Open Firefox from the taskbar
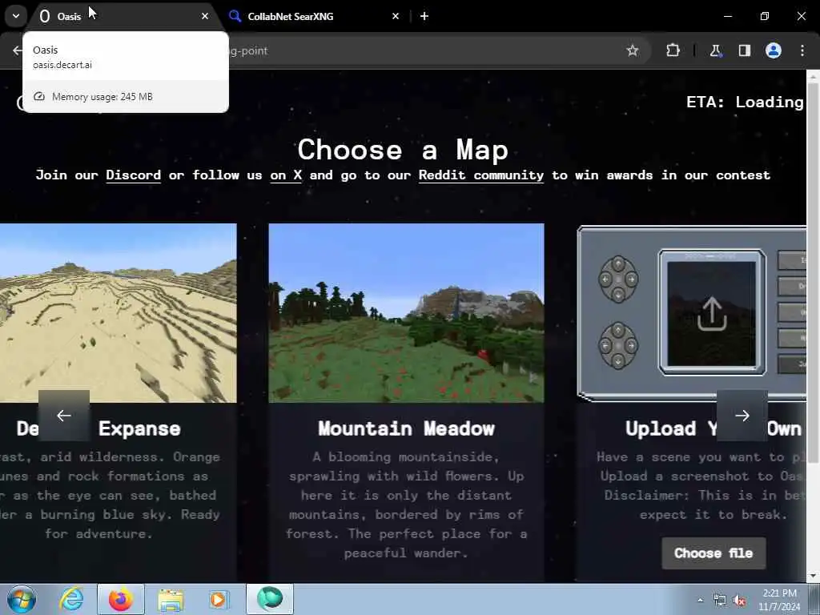 (121, 599)
